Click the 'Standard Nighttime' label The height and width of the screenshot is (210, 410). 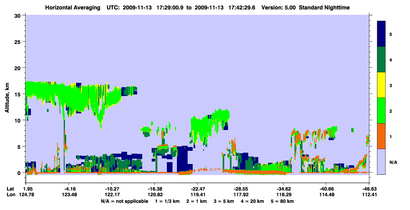(324, 7)
